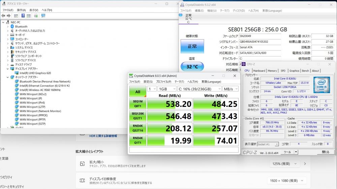Collapse the NEC-PC root node
Screen dimensions: 337x189
point(3,22)
